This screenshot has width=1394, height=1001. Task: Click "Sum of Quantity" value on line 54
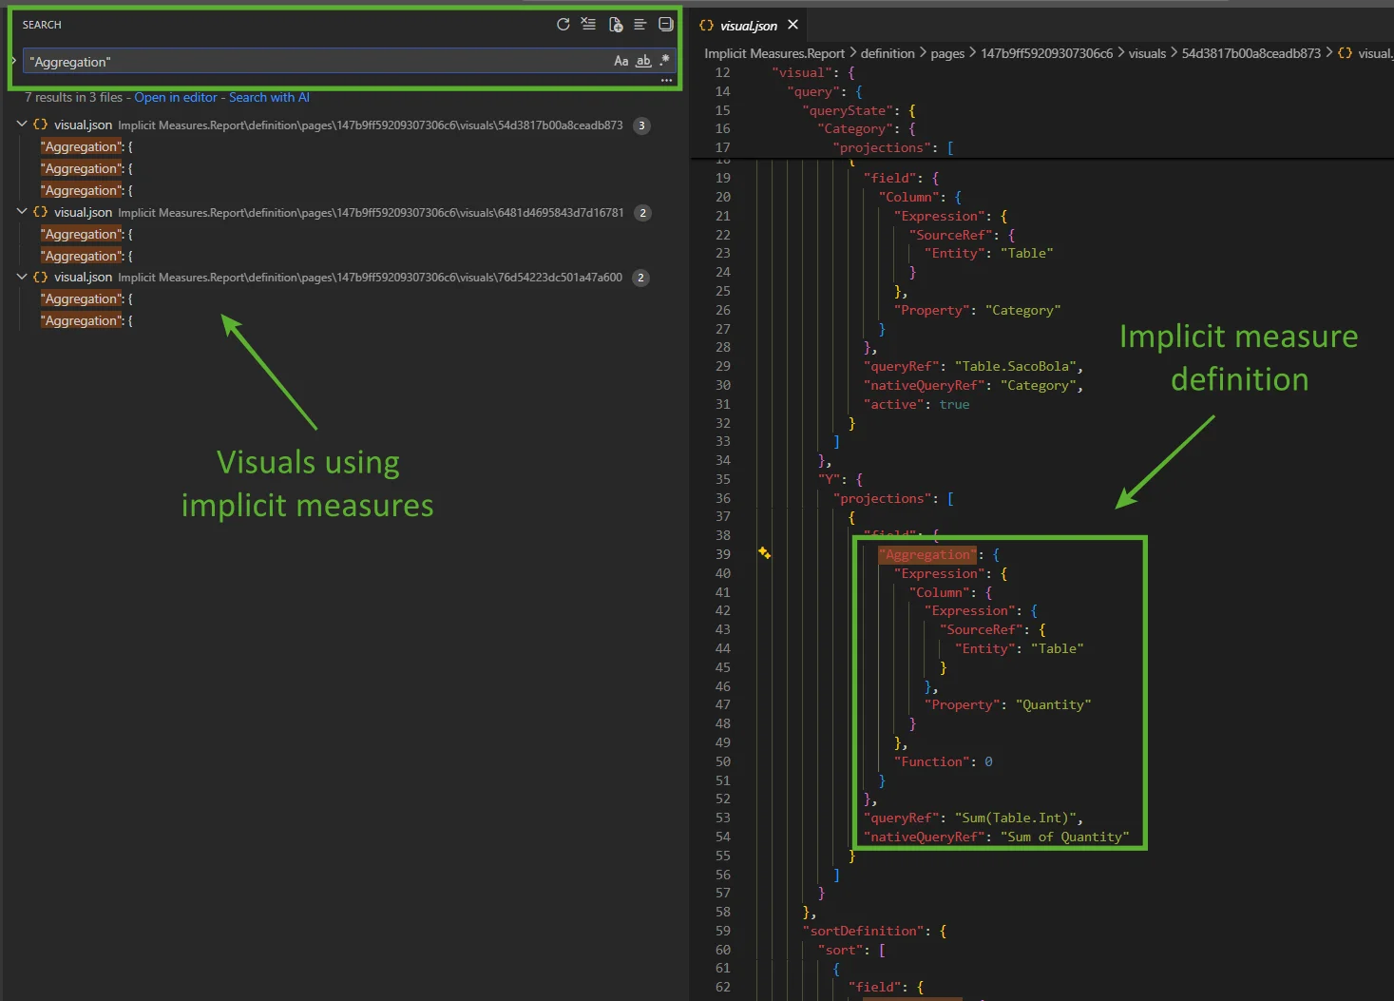pyautogui.click(x=1064, y=837)
